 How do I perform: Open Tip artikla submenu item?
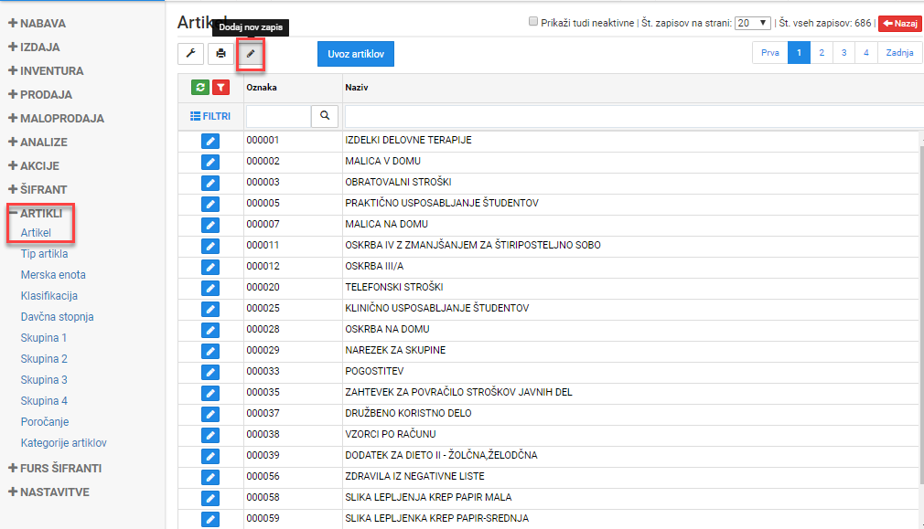coord(44,254)
